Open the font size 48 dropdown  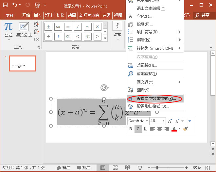(x=163, y=121)
